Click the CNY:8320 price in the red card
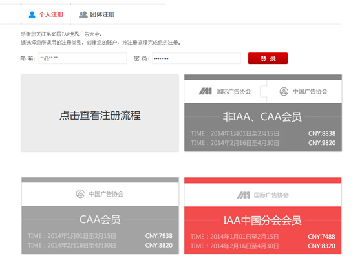The image size is (362, 271). (x=322, y=246)
